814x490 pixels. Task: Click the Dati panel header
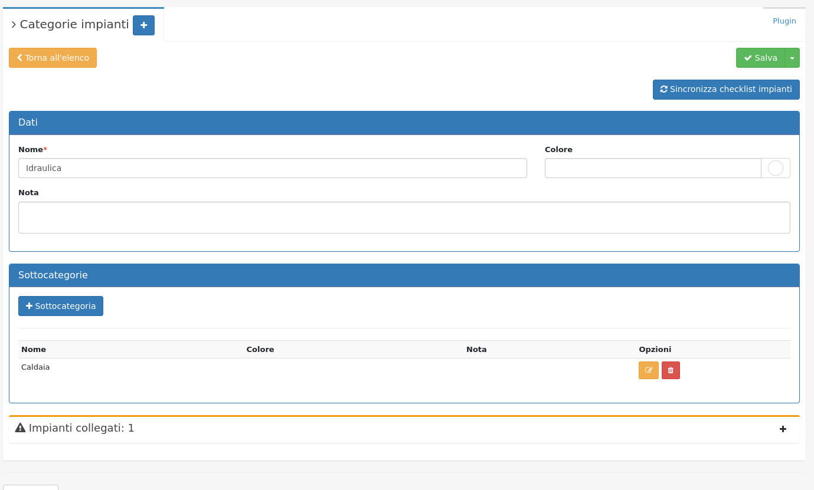pyautogui.click(x=404, y=123)
